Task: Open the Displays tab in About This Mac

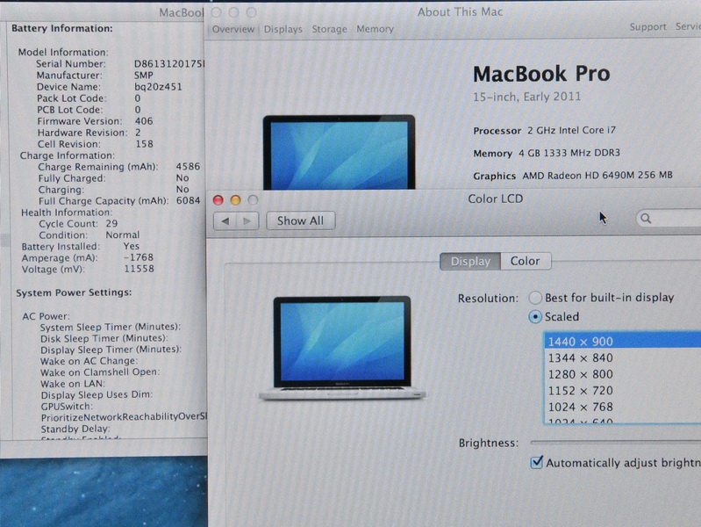Action: pyautogui.click(x=283, y=29)
